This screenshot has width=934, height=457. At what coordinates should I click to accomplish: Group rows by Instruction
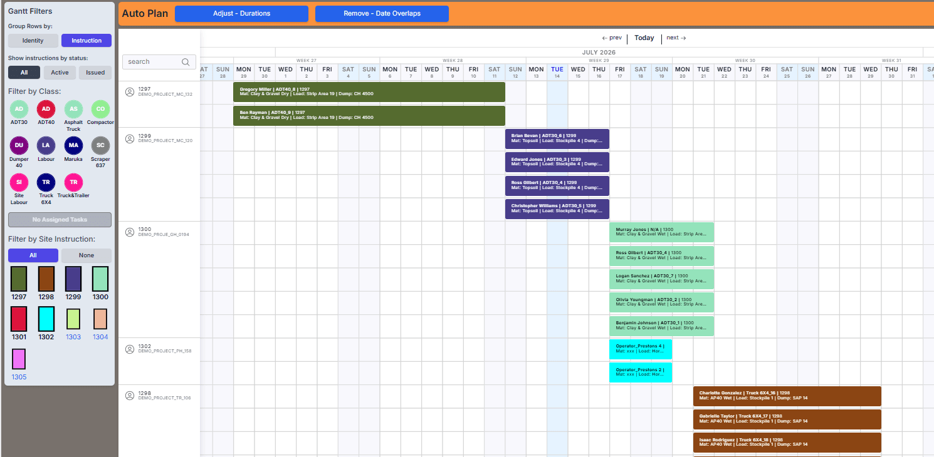[x=87, y=41]
